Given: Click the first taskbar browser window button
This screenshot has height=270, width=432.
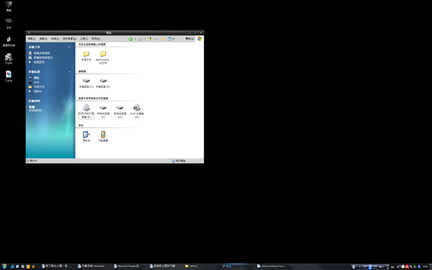Looking at the screenshot, I should coord(57,266).
